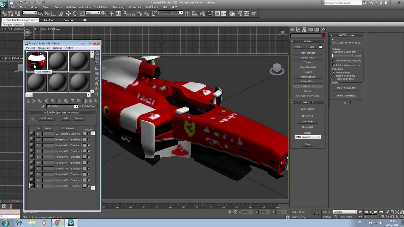
Task: Open the GMT2 Importer utilities dropdown
Action: (x=308, y=137)
